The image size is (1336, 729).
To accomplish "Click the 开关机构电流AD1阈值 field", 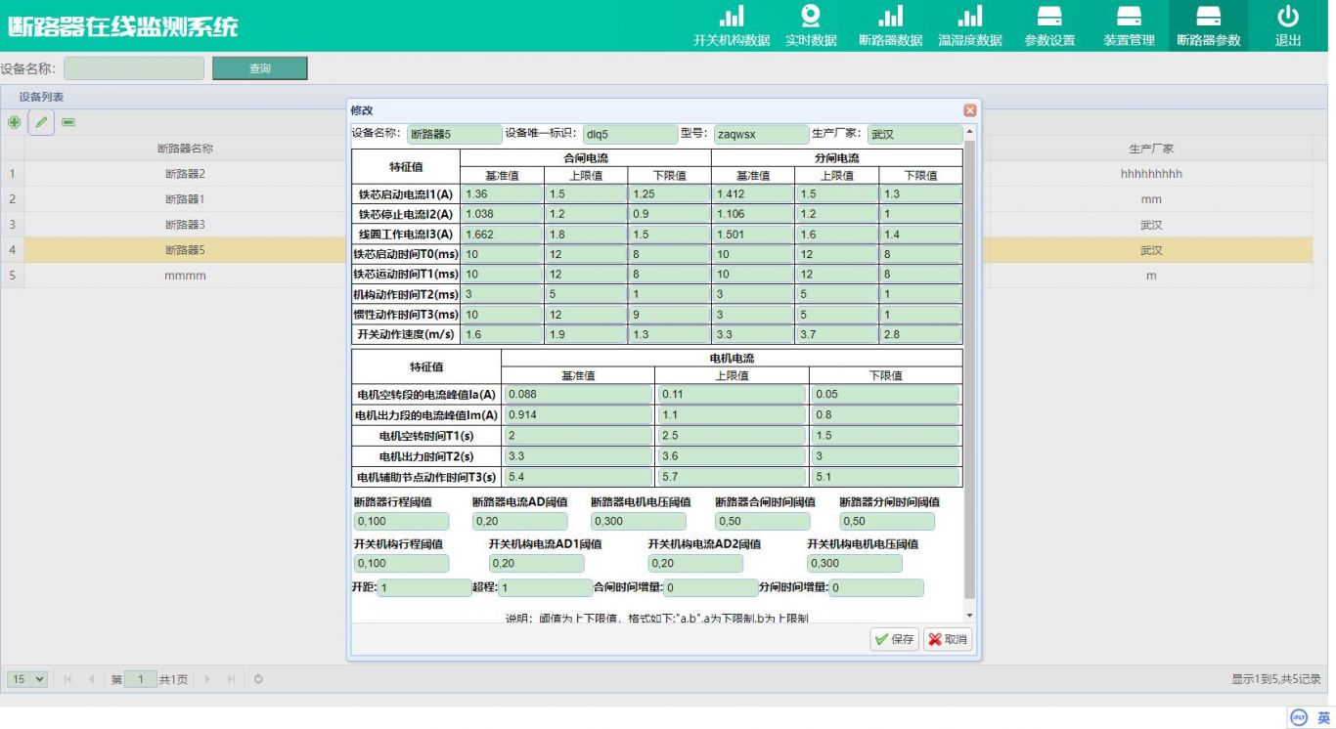I will (536, 563).
